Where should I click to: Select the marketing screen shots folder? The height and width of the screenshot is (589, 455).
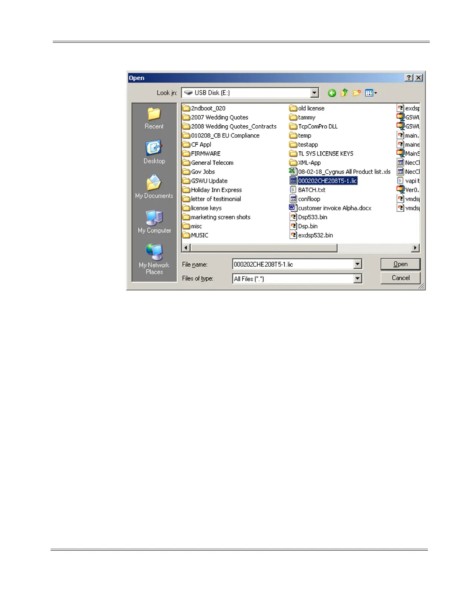tap(216, 217)
